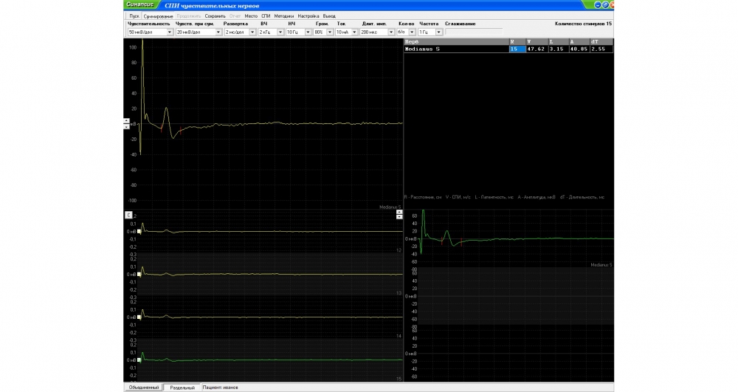Open the ВЧ high-frequency filter dropdown
The image size is (738, 392).
pos(280,32)
